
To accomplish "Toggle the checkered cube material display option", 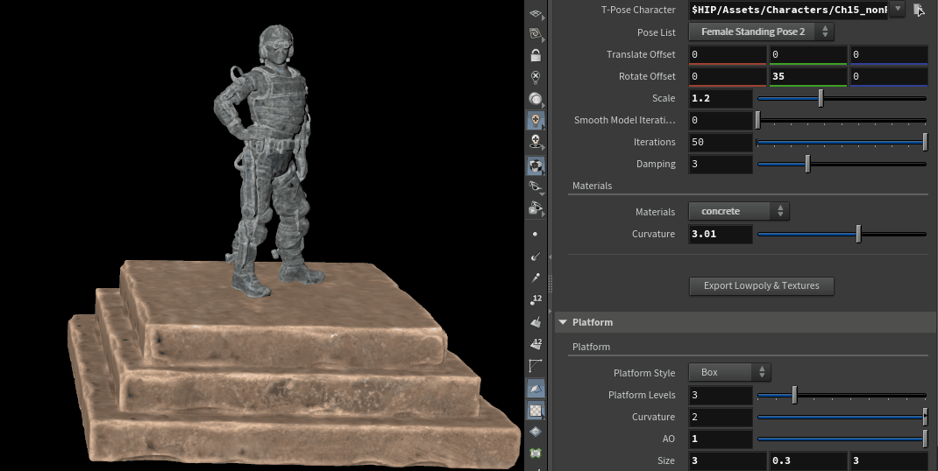I will [536, 165].
